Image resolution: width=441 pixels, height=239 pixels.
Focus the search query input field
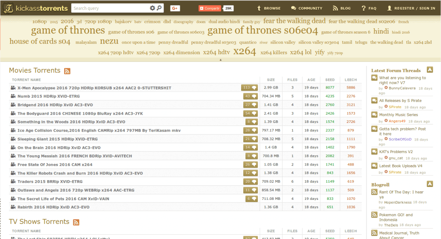pos(110,8)
